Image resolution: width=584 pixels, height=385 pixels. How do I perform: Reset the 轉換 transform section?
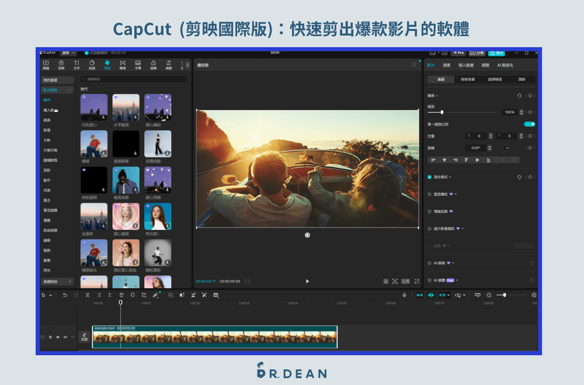(519, 96)
